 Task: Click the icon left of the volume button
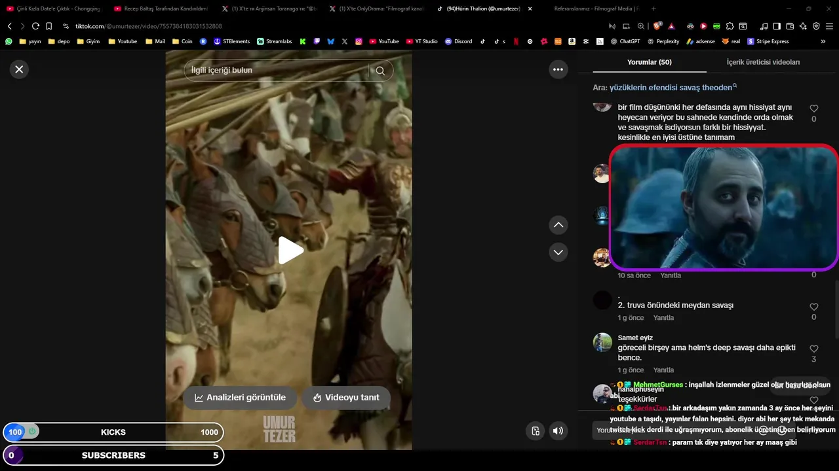(536, 430)
